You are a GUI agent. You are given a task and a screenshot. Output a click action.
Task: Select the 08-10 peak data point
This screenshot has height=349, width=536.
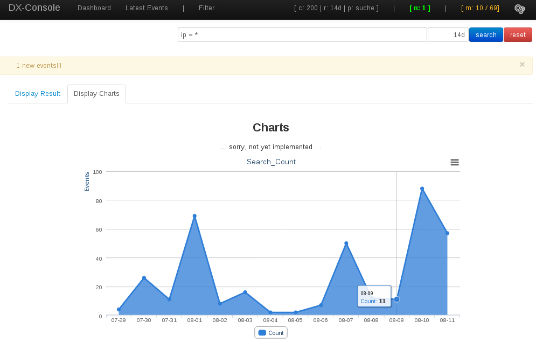coord(422,189)
